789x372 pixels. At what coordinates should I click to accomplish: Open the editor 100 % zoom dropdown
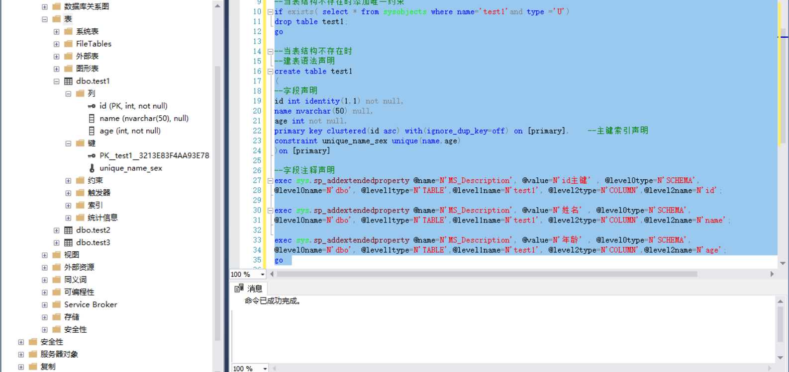tap(263, 274)
